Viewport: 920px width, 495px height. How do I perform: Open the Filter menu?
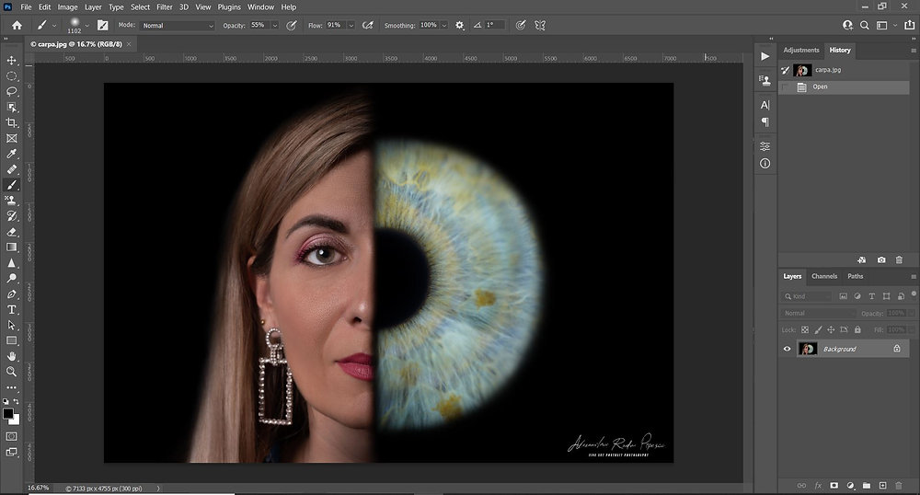[x=165, y=6]
